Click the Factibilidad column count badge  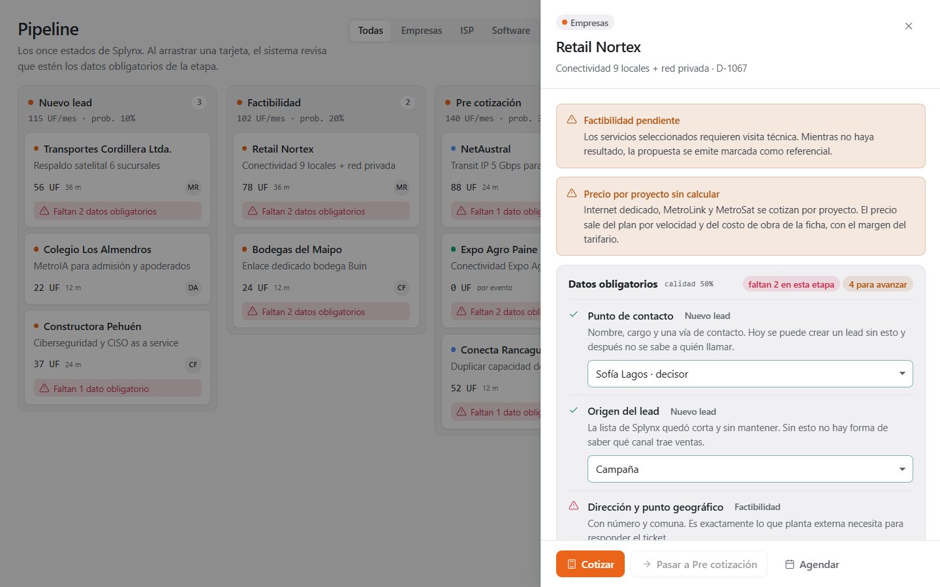(408, 102)
